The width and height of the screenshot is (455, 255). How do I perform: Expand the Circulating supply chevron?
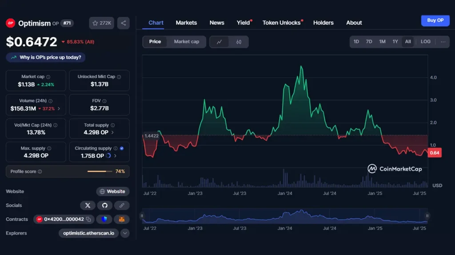point(116,155)
